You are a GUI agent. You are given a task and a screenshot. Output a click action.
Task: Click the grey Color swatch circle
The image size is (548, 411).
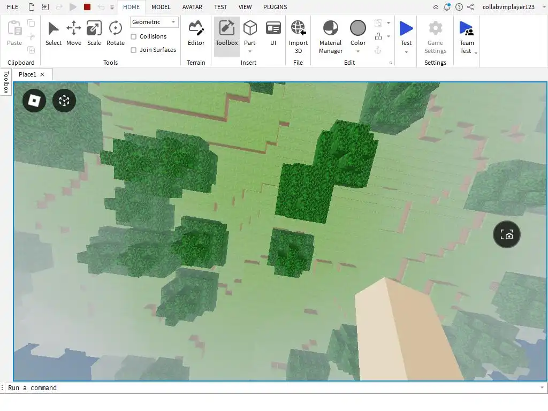tap(358, 28)
